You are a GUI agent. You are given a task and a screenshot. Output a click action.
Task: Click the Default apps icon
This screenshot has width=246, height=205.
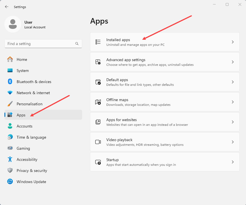pos(98,82)
